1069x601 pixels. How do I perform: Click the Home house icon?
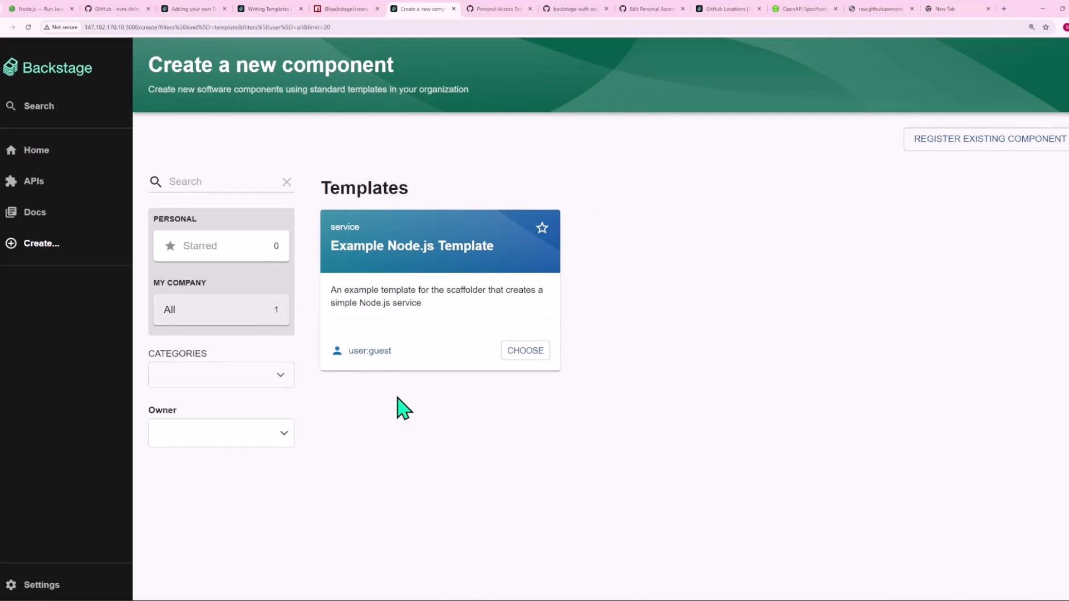point(11,150)
